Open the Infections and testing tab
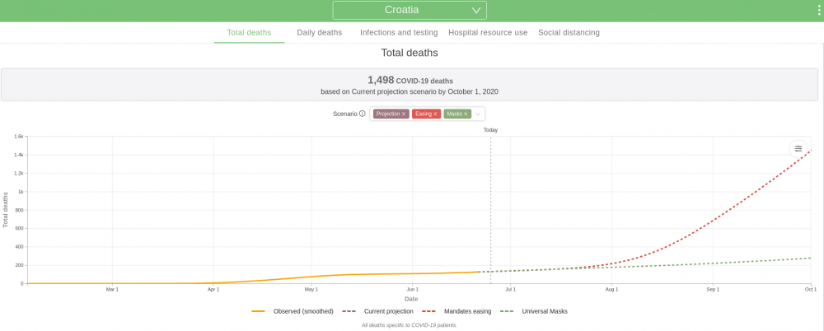824x331 pixels. point(399,33)
